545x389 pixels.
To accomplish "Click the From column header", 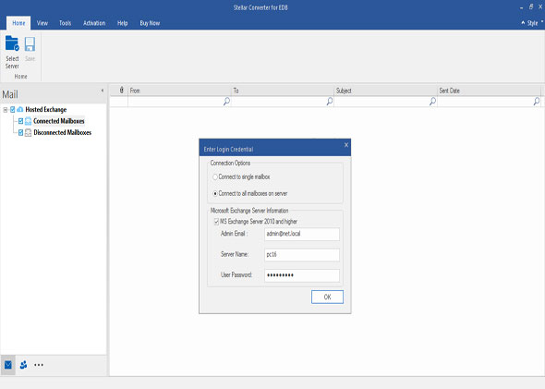I will (x=179, y=91).
